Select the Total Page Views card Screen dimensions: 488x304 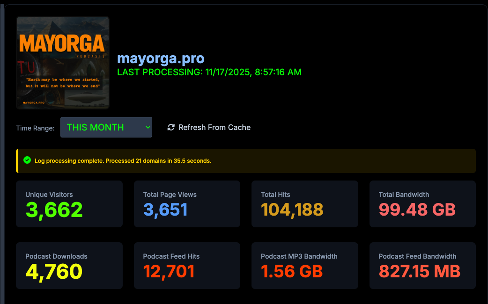pos(187,204)
